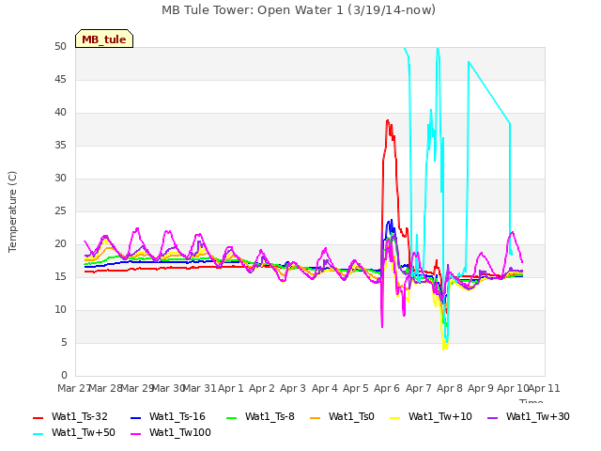
Task: Select the Wat1_Ts-16 legend label
Action: (177, 416)
